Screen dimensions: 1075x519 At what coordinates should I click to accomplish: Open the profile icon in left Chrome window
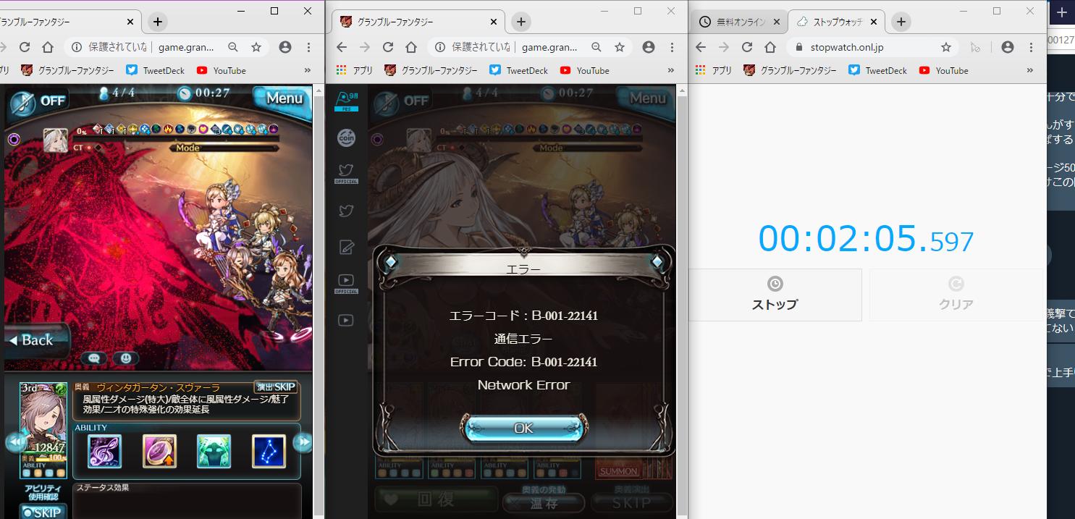pyautogui.click(x=285, y=47)
